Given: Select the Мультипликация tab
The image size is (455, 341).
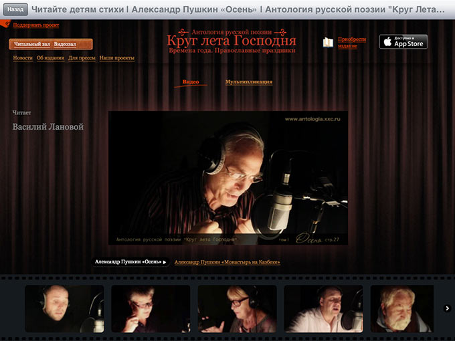Looking at the screenshot, I should click(249, 82).
